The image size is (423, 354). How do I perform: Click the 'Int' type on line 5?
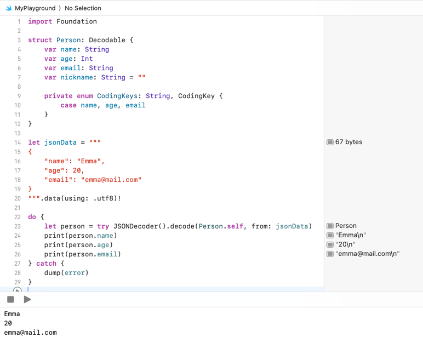[x=87, y=59]
